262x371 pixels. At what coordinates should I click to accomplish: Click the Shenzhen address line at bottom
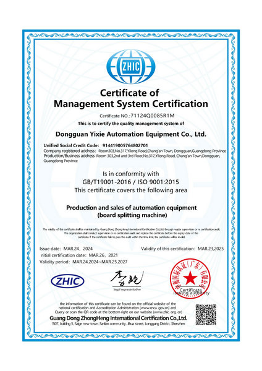(x=119, y=323)
